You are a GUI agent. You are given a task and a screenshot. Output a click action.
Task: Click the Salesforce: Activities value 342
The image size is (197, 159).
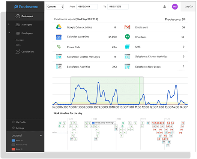[x=114, y=67]
